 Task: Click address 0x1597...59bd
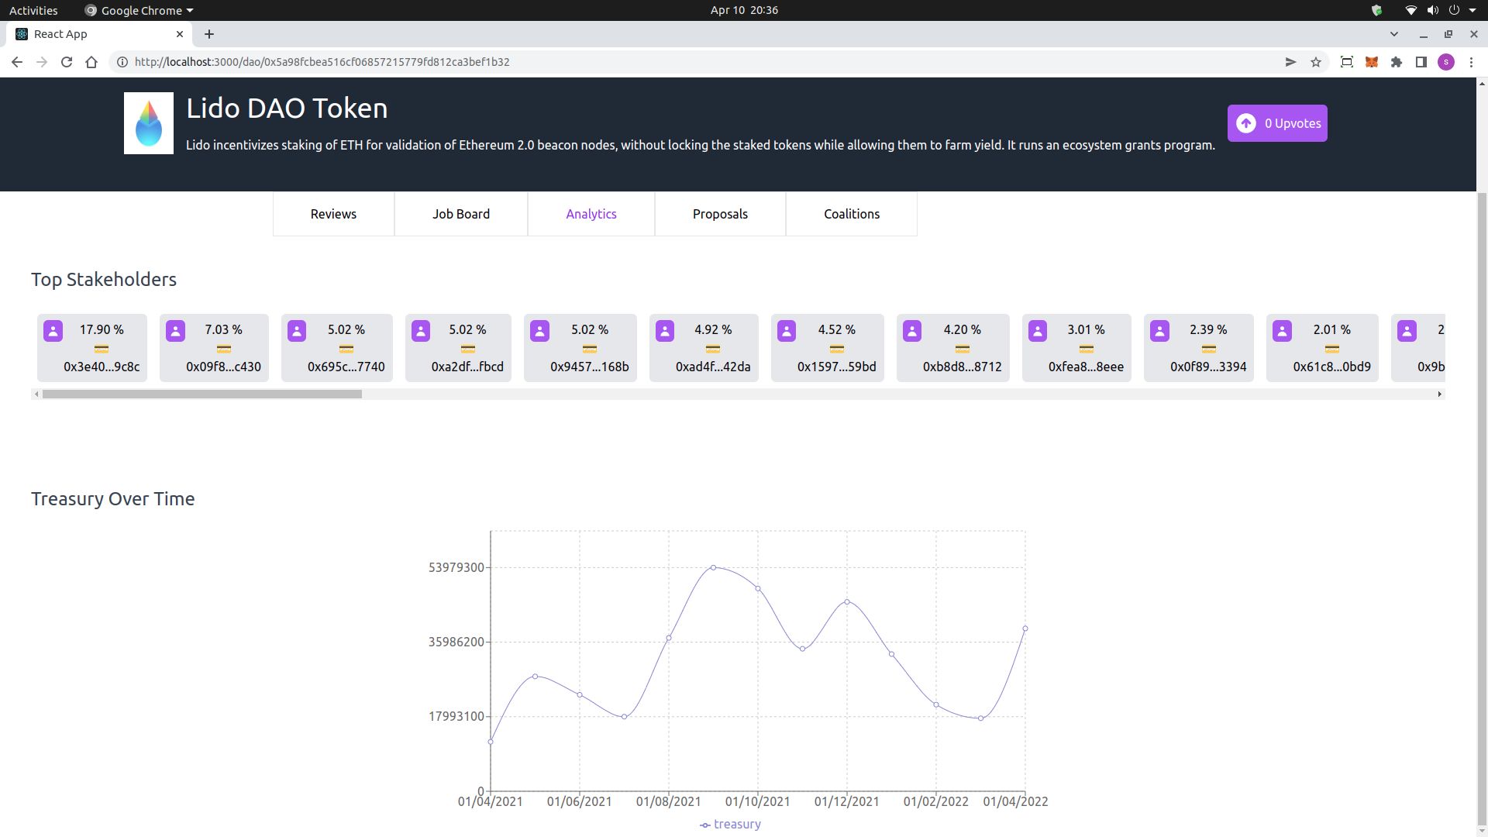coord(837,367)
